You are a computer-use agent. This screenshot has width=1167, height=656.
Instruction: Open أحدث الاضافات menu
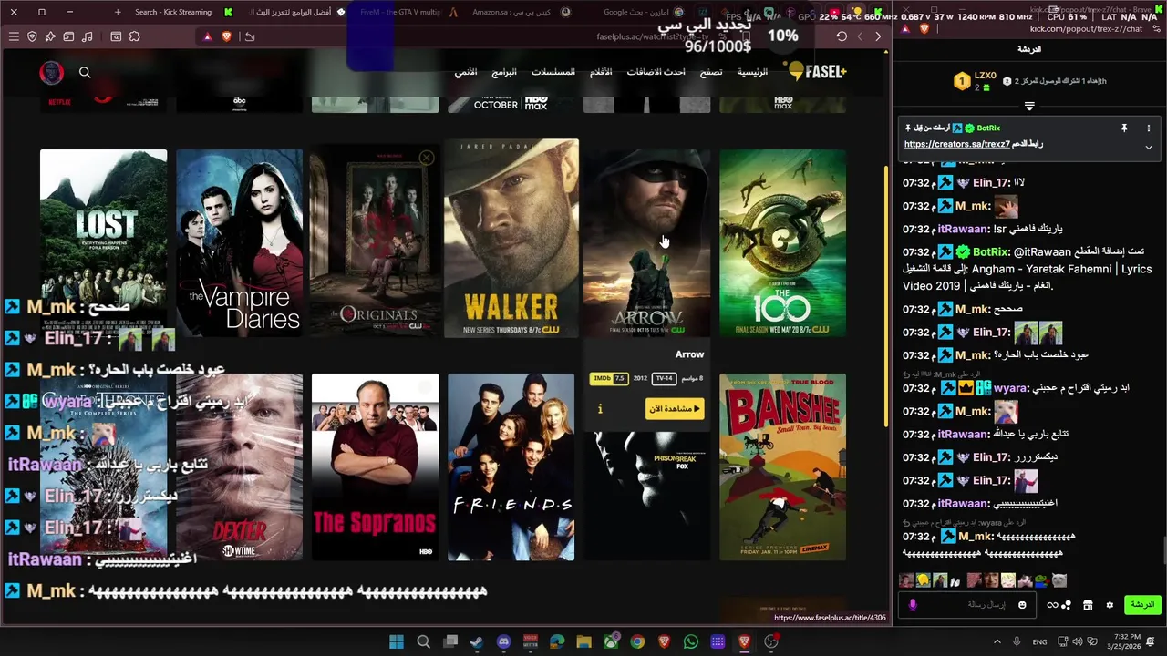point(656,72)
